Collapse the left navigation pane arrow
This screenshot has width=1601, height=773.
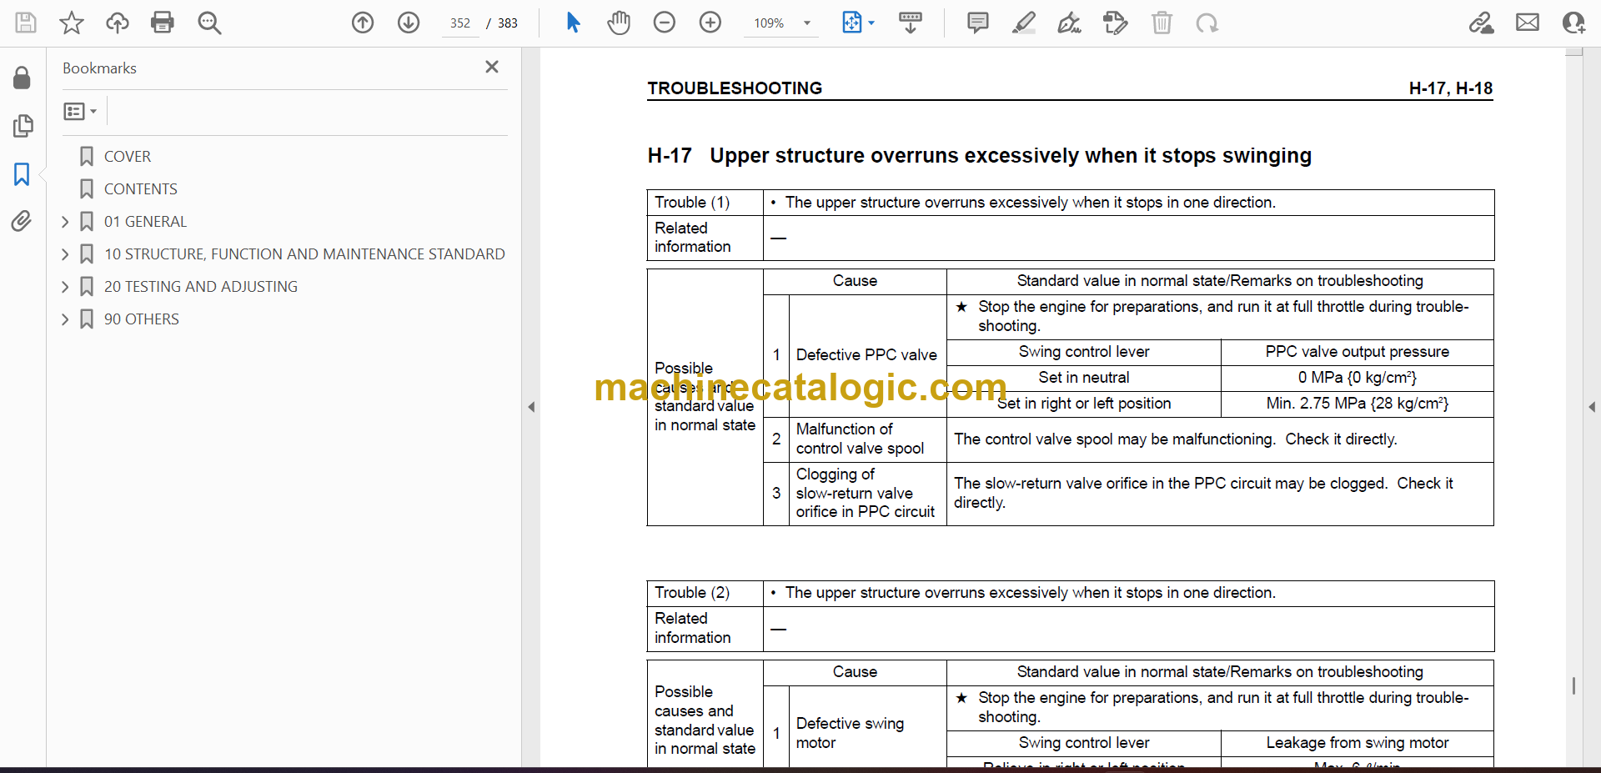[531, 407]
